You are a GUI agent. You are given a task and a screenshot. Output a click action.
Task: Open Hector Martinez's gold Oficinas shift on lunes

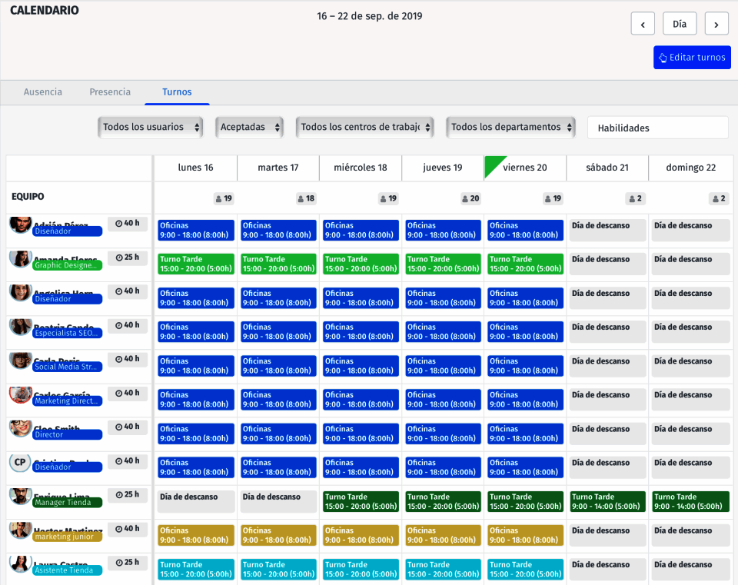[195, 536]
